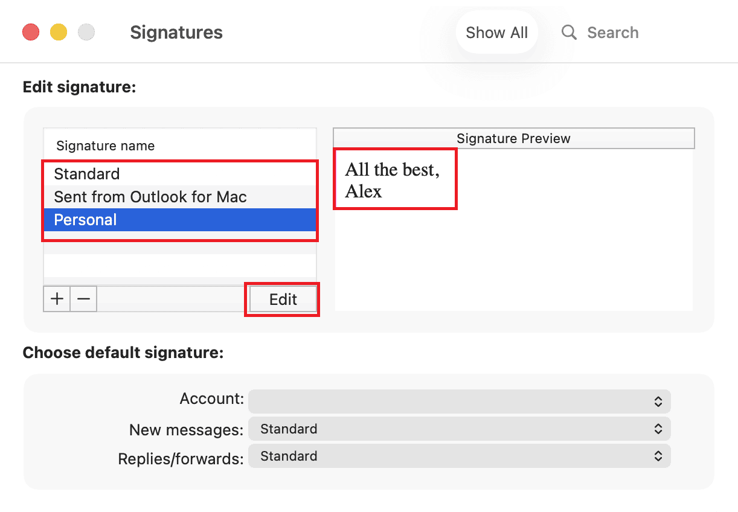The height and width of the screenshot is (512, 738).
Task: Minimize the Signatures window with yellow button
Action: click(x=59, y=32)
